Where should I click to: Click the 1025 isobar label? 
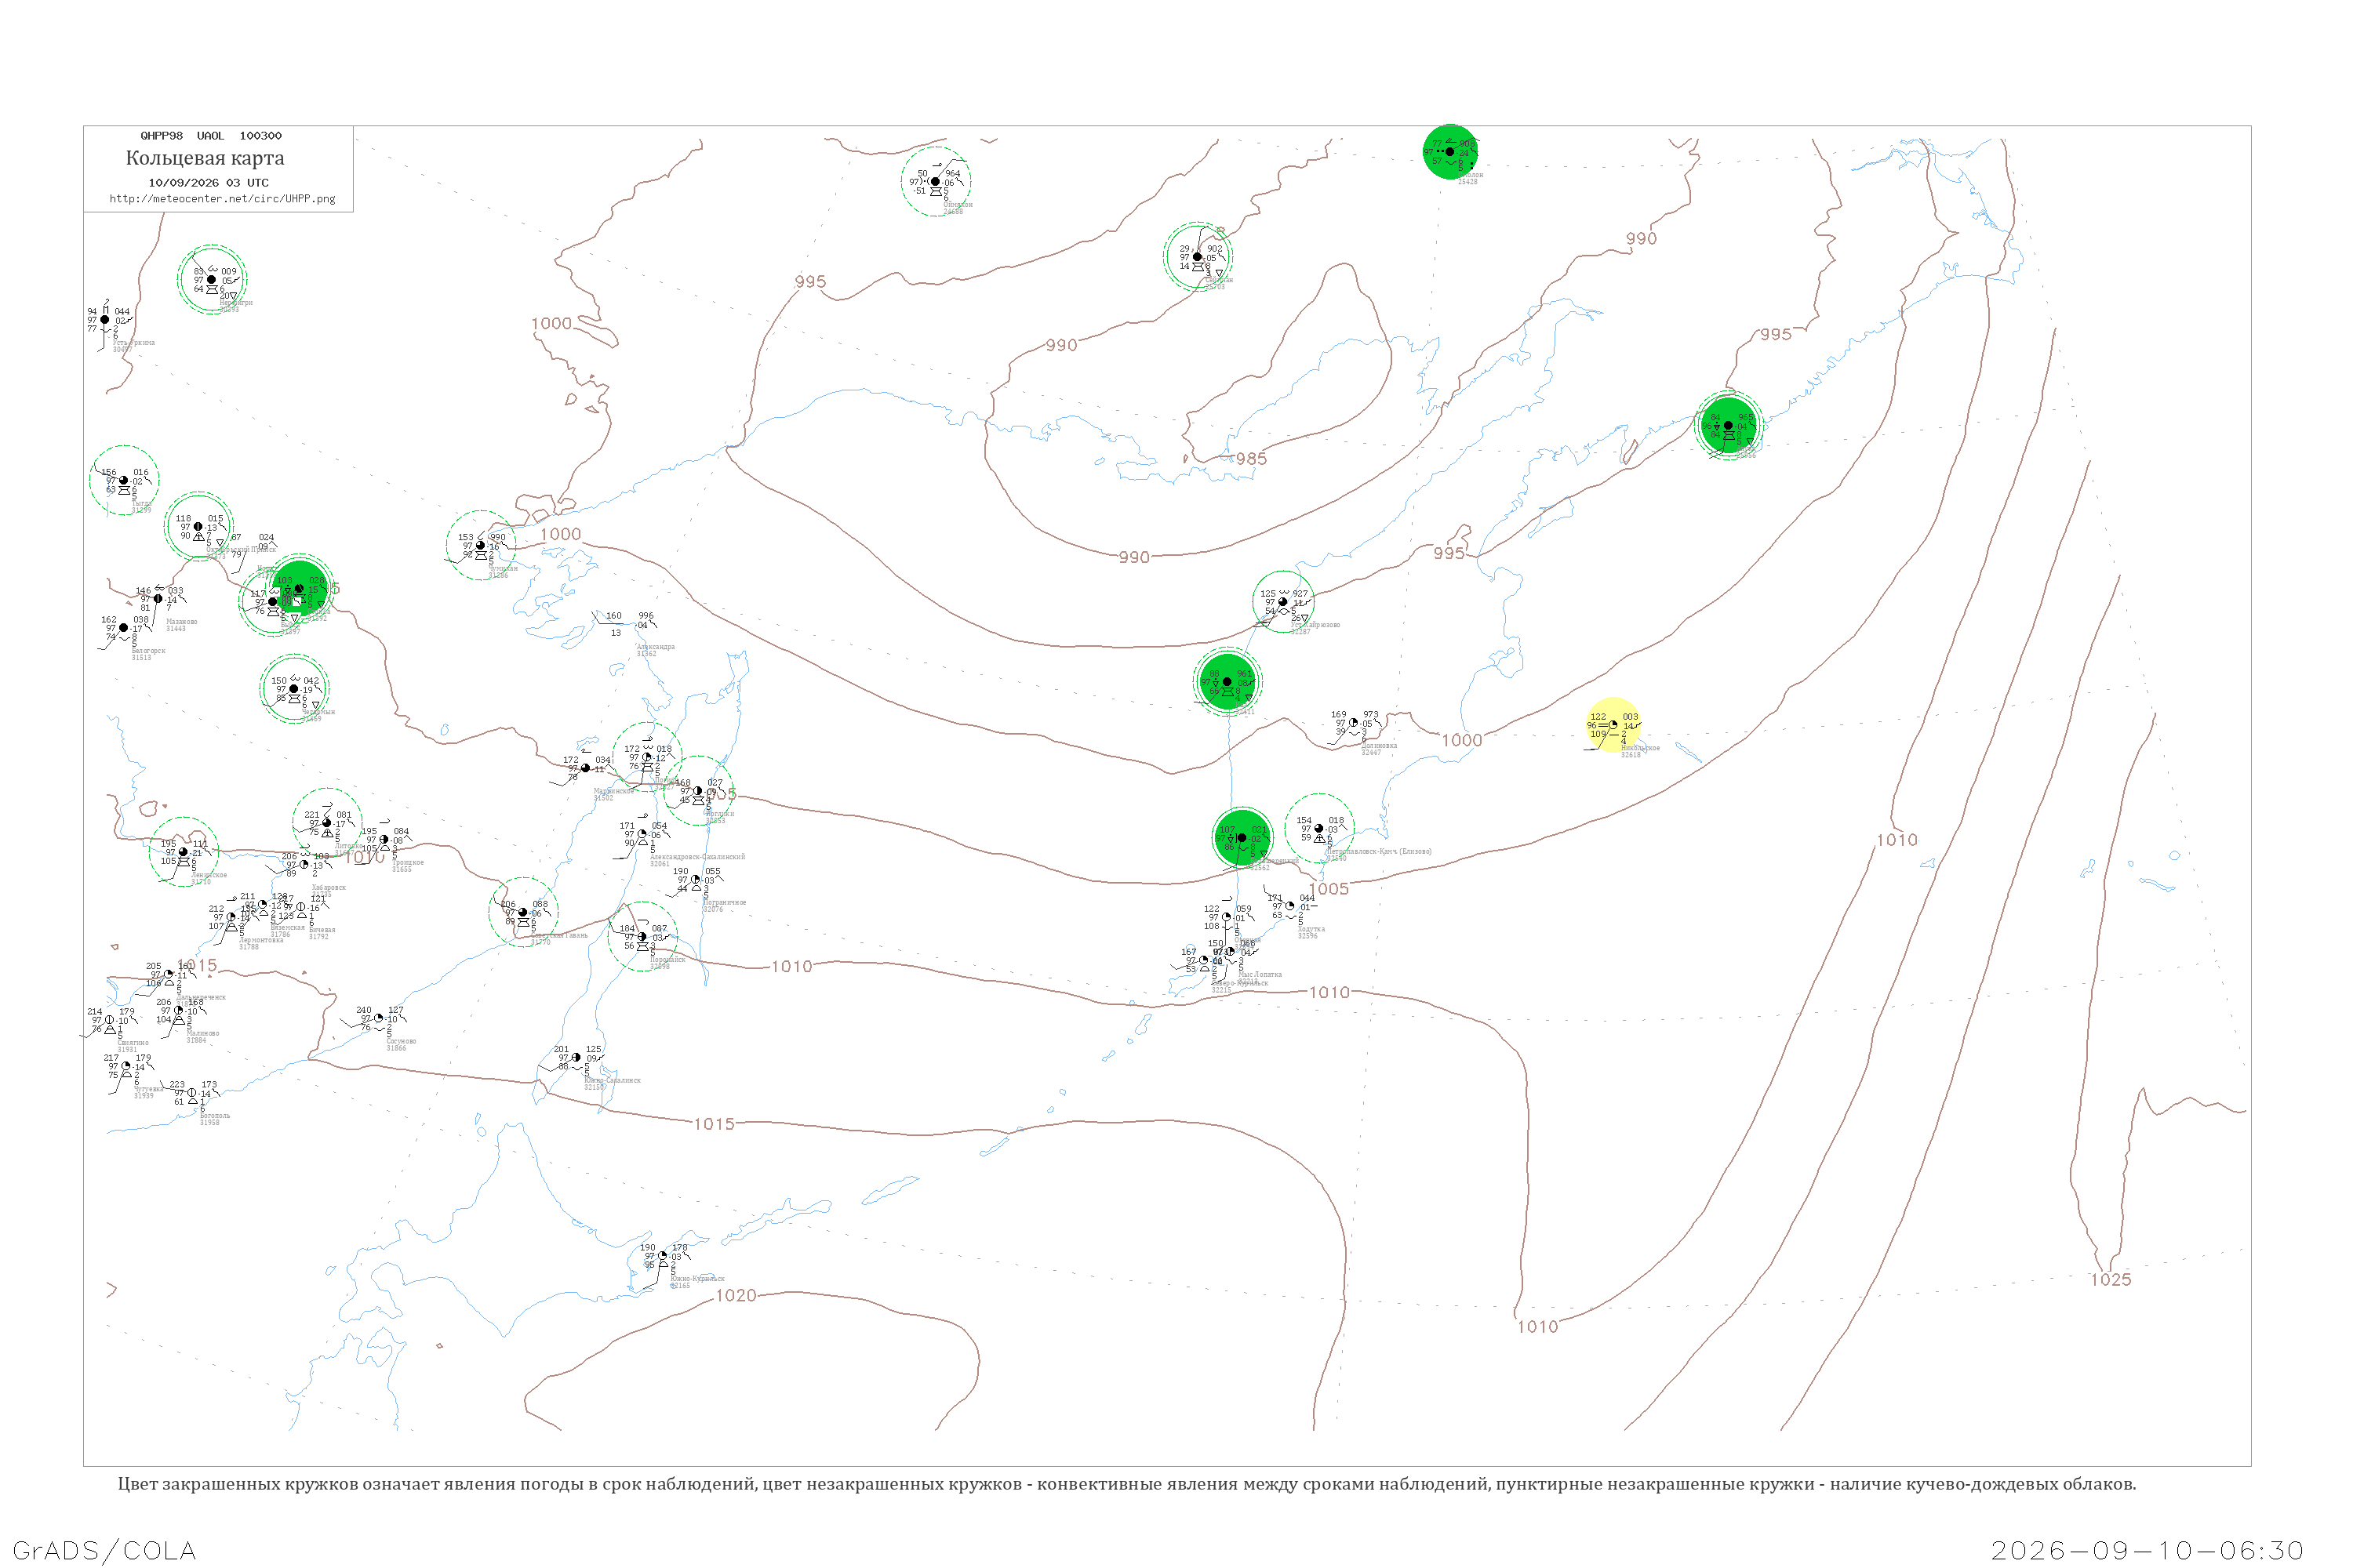click(2111, 1280)
